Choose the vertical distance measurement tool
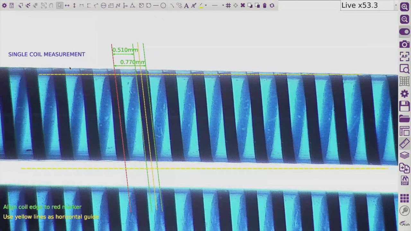Viewport: 411px width, 231px height. point(74,5)
